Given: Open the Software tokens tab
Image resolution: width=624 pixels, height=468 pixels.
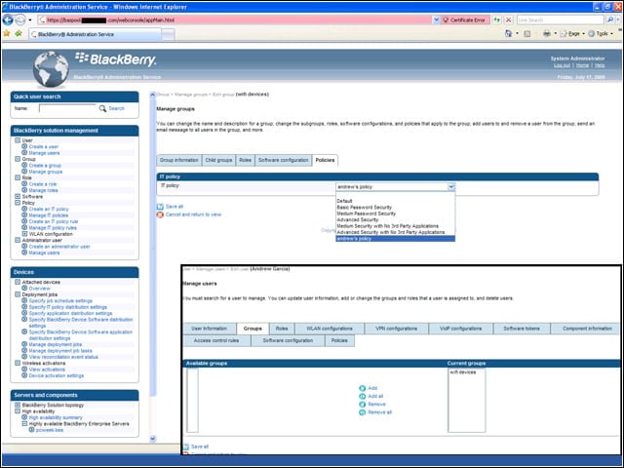Looking at the screenshot, I should (522, 329).
